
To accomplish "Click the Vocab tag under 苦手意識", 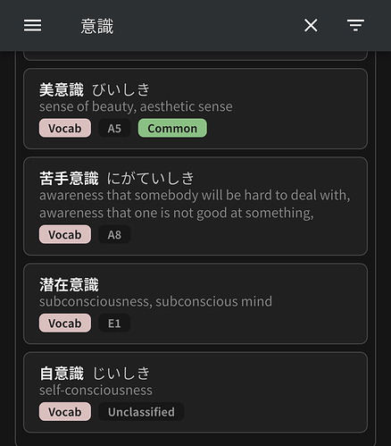I will [65, 235].
